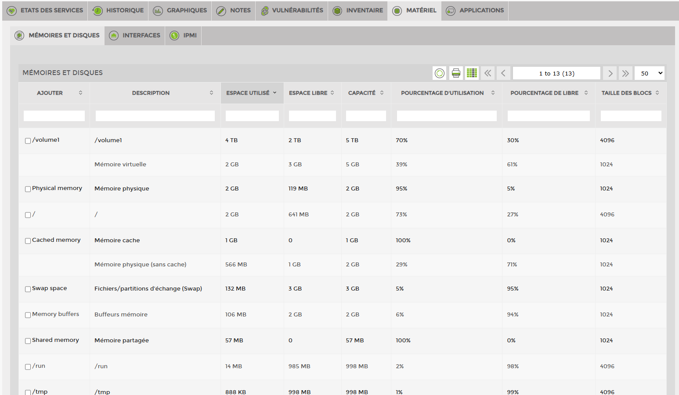The width and height of the screenshot is (679, 395).
Task: Export the table using the green grid icon
Action: pyautogui.click(x=472, y=73)
